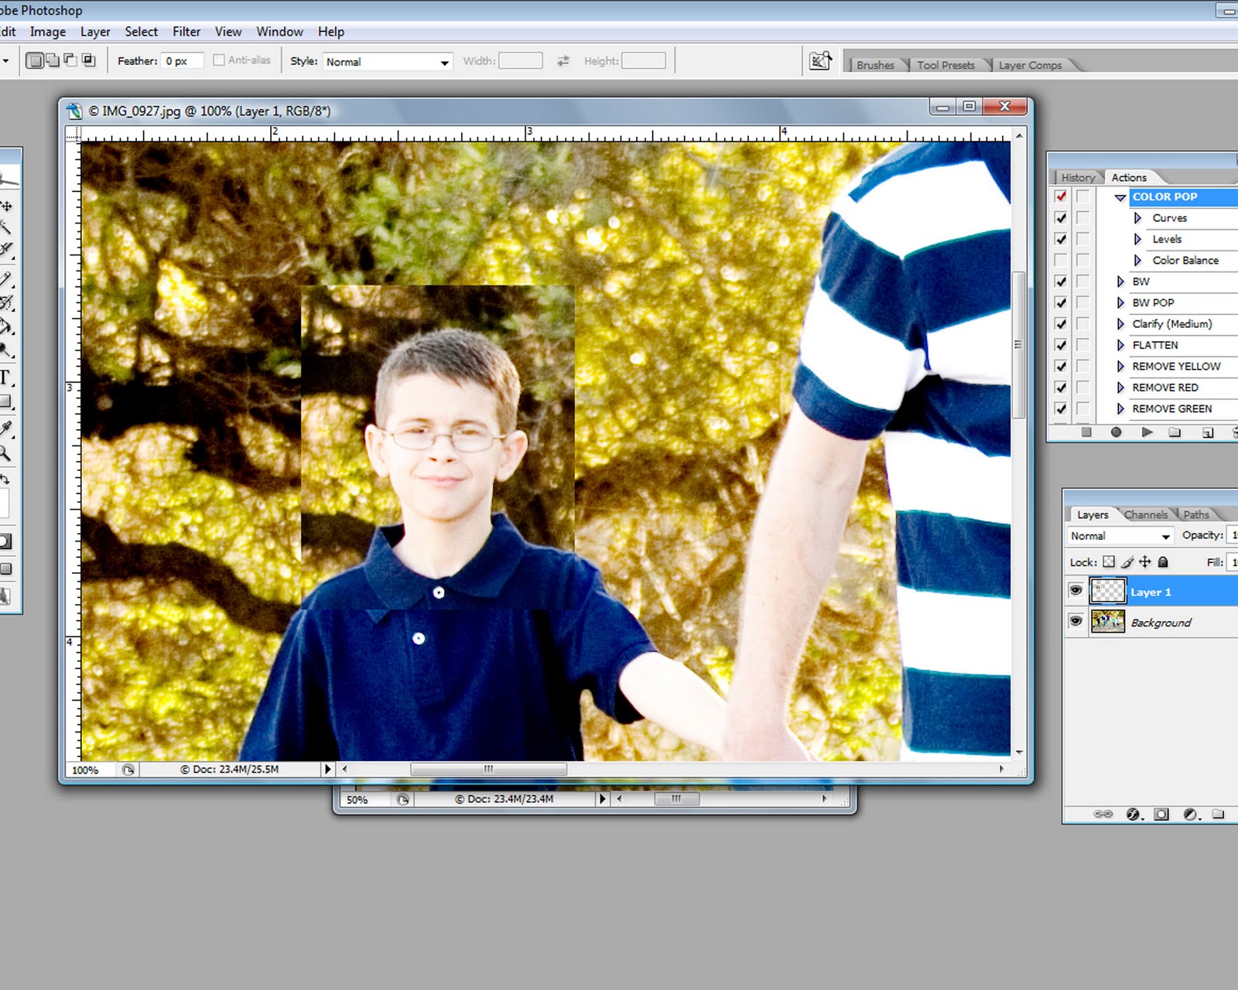Create a new action in Actions panel

click(x=1208, y=432)
